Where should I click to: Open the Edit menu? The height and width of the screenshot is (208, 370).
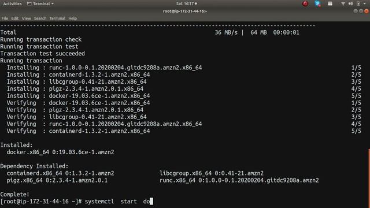click(14, 18)
